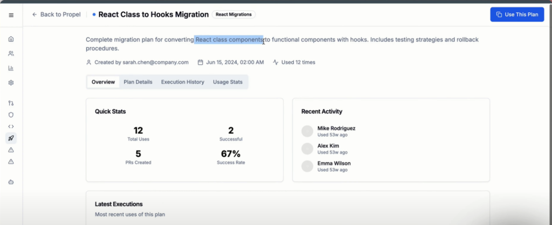This screenshot has width=552, height=225.
Task: View the Usage Stats tab
Action: pos(227,82)
